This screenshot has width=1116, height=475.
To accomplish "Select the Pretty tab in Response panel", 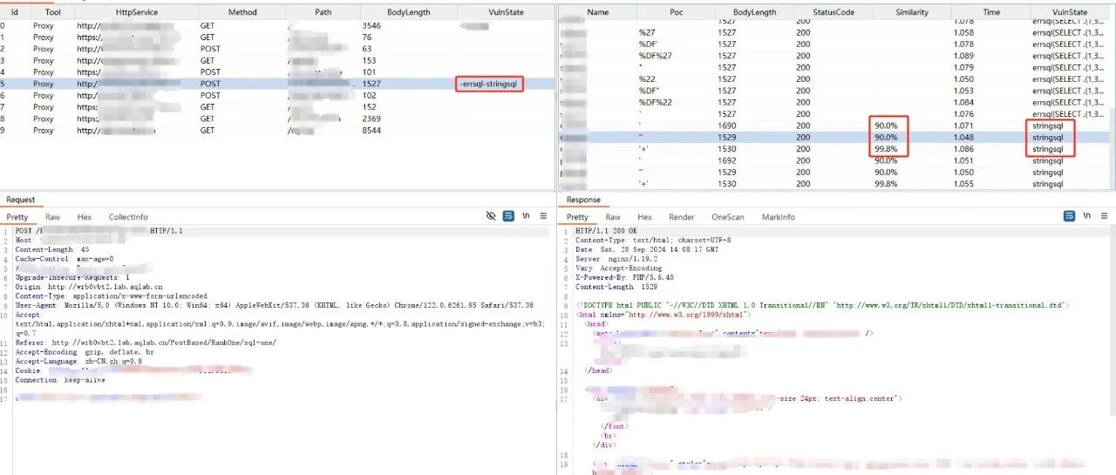I will (x=578, y=217).
